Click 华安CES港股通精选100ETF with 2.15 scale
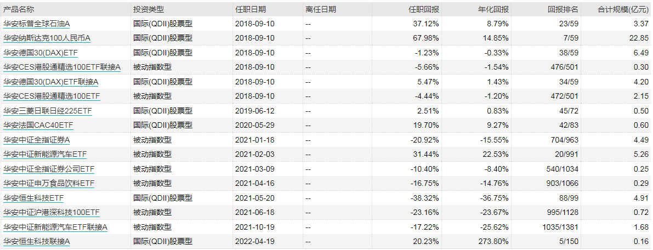The height and width of the screenshot is (250, 653). (52, 96)
